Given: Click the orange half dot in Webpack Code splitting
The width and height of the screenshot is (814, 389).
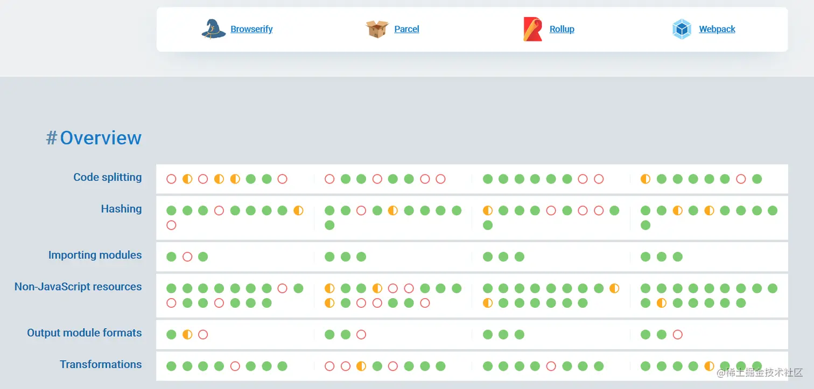Looking at the screenshot, I should (645, 179).
